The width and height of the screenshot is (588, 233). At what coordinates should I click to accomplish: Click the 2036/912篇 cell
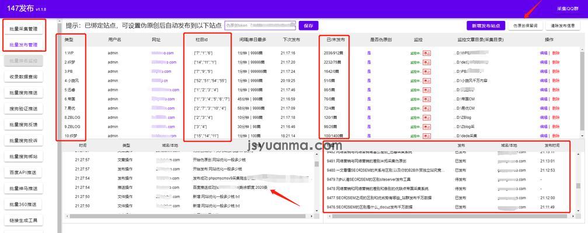click(x=333, y=53)
